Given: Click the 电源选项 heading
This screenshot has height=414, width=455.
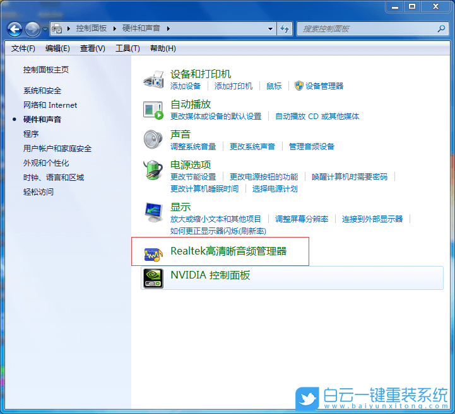Looking at the screenshot, I should tap(191, 165).
